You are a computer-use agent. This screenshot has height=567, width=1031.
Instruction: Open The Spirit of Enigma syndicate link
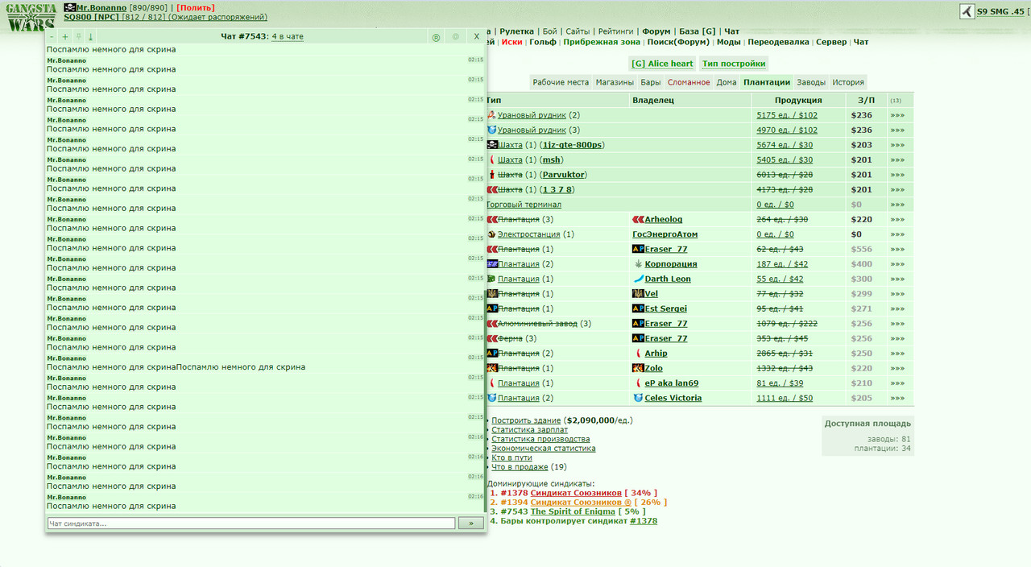pyautogui.click(x=573, y=511)
